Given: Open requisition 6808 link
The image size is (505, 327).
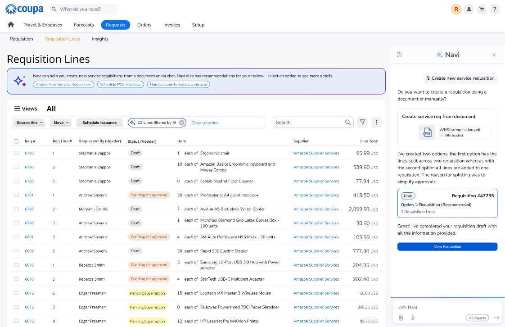Looking at the screenshot, I should pos(29,251).
